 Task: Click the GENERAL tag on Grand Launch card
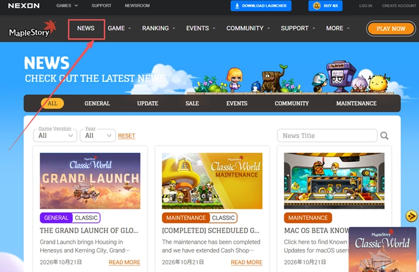(56, 218)
